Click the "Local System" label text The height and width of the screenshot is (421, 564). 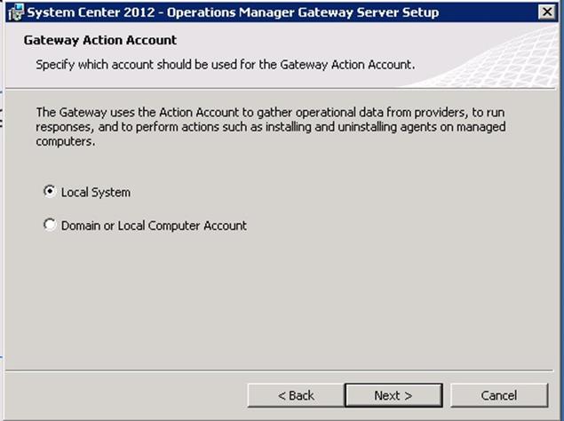pos(96,192)
